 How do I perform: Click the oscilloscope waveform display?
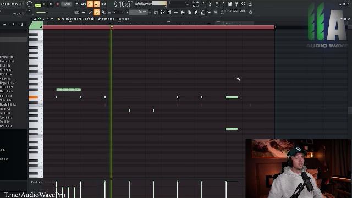click(x=143, y=4)
